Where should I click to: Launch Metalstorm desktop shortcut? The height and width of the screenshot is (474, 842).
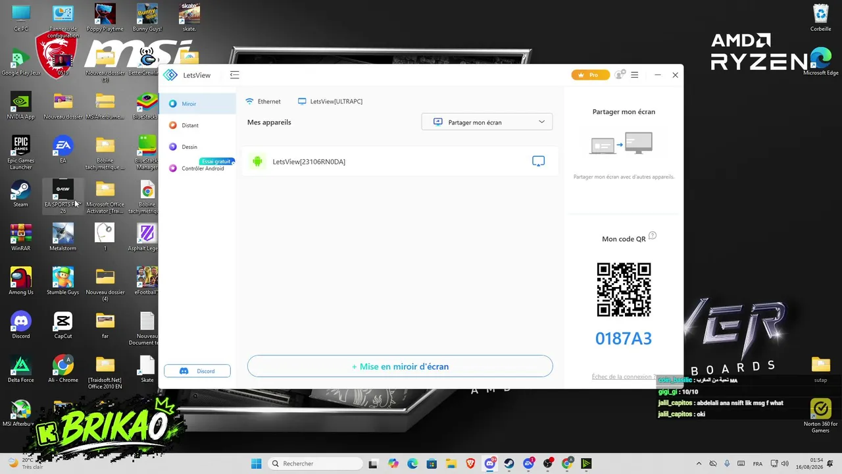[x=63, y=238]
